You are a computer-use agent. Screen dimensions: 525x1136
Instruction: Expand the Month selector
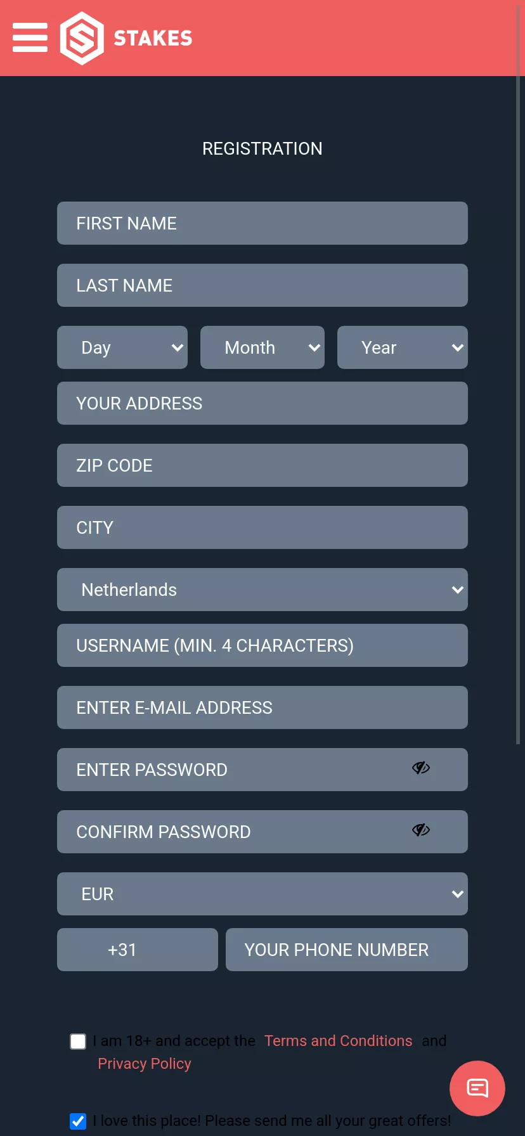click(262, 347)
